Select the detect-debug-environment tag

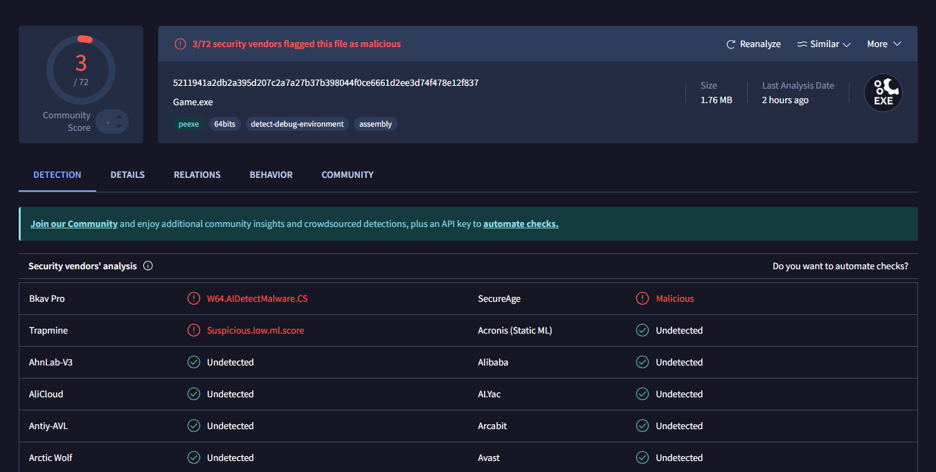[x=297, y=125]
